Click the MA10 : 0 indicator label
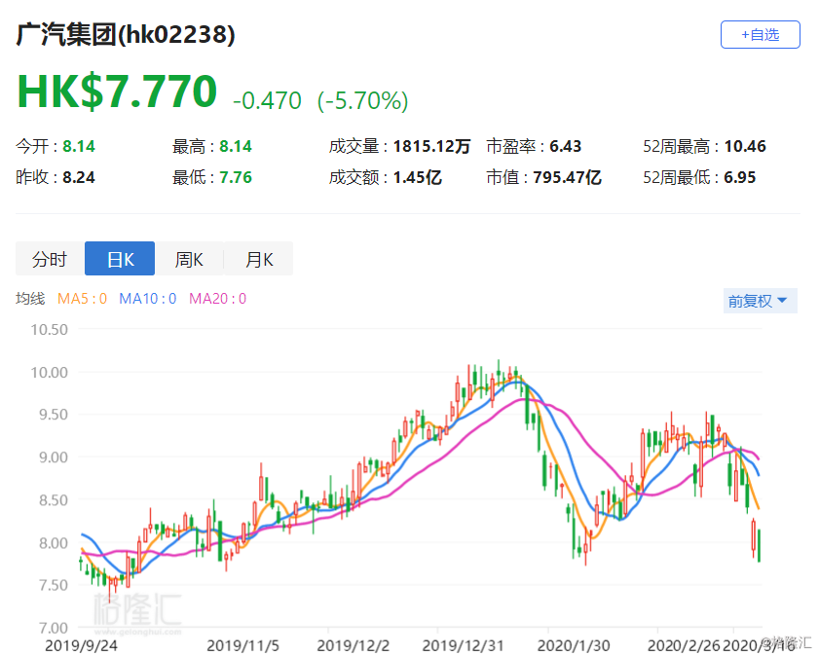This screenshot has height=656, width=819. [x=148, y=299]
